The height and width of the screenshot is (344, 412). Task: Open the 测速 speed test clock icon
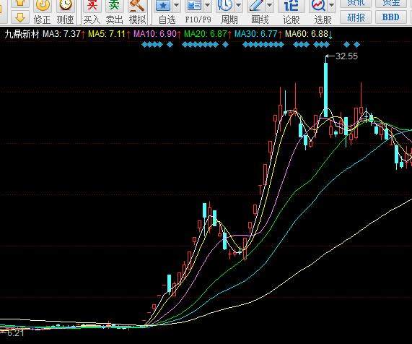point(66,6)
